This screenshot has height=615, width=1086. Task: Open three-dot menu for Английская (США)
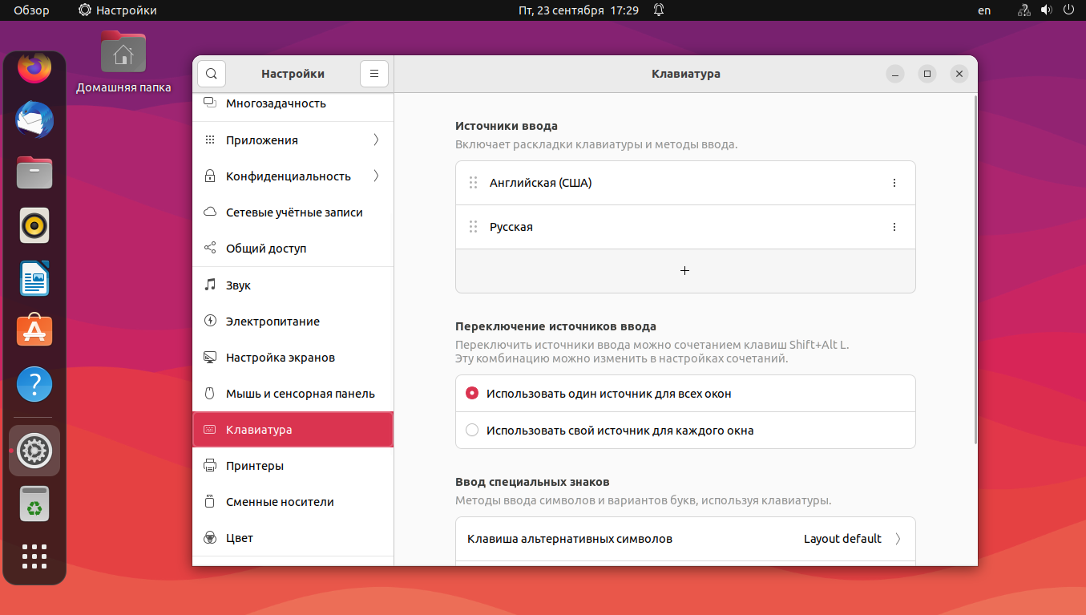click(894, 183)
